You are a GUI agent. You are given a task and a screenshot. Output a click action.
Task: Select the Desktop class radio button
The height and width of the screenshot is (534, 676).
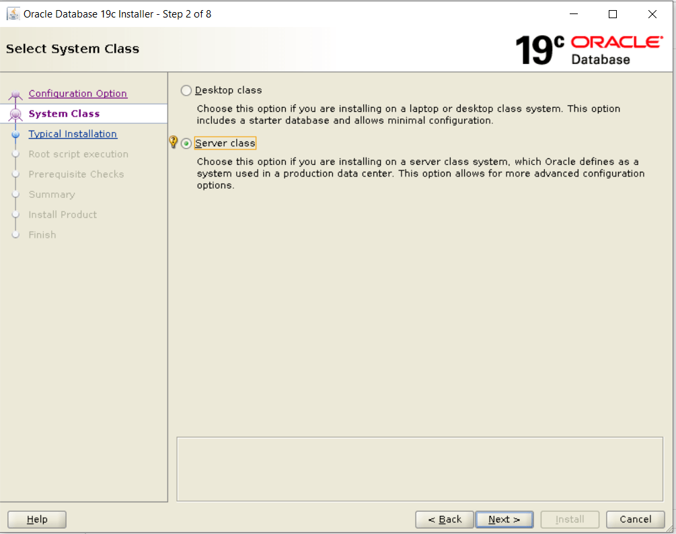tap(186, 90)
